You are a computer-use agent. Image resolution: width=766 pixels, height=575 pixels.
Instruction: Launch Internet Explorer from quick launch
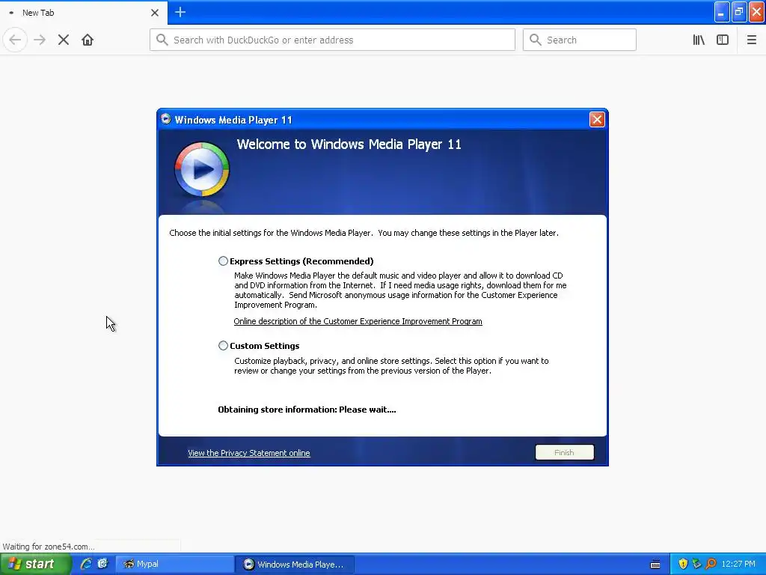pos(86,564)
